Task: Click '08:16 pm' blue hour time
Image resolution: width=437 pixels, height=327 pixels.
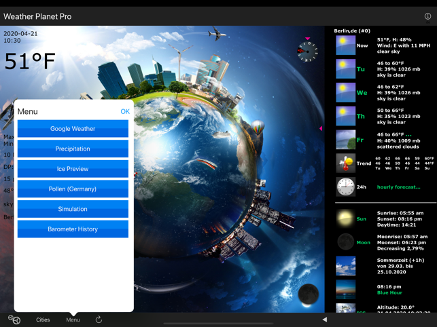Action: point(389,287)
